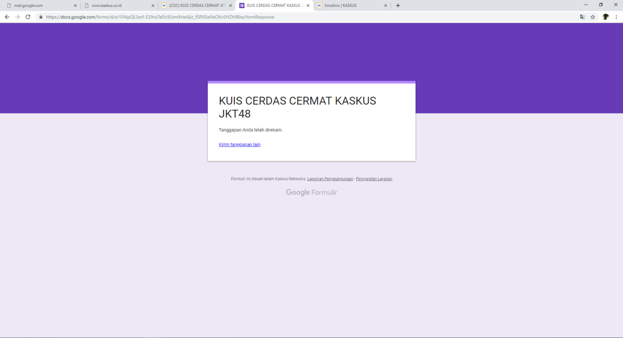Open the Laporkan Penyalahgunaan link
This screenshot has width=623, height=338.
330,179
